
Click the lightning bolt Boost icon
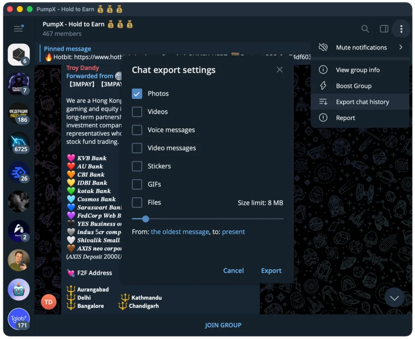(x=323, y=86)
